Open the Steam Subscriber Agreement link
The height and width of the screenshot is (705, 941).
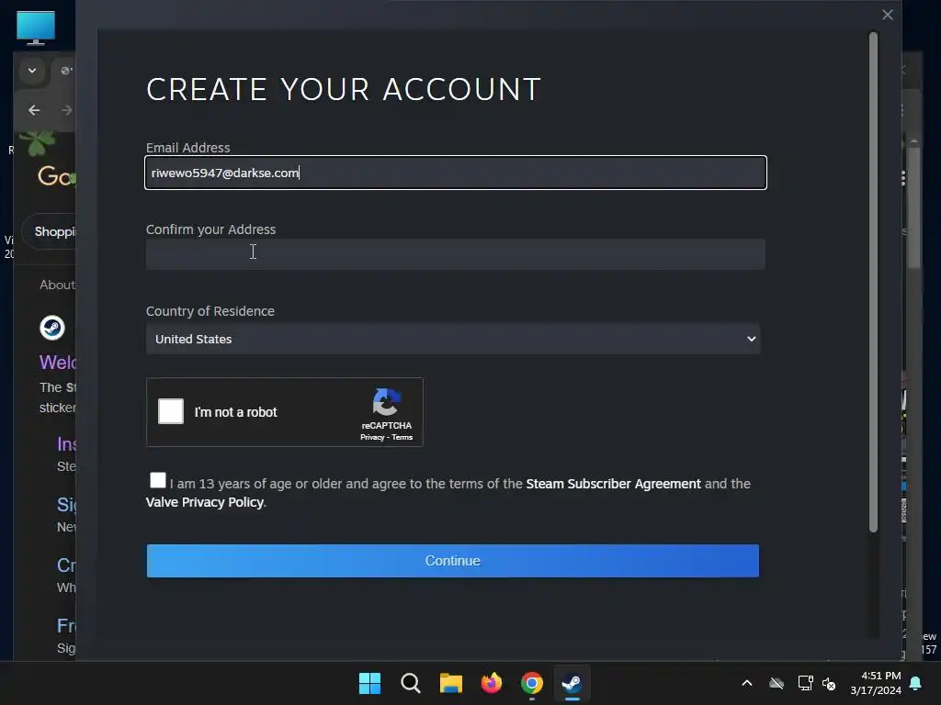coord(613,484)
